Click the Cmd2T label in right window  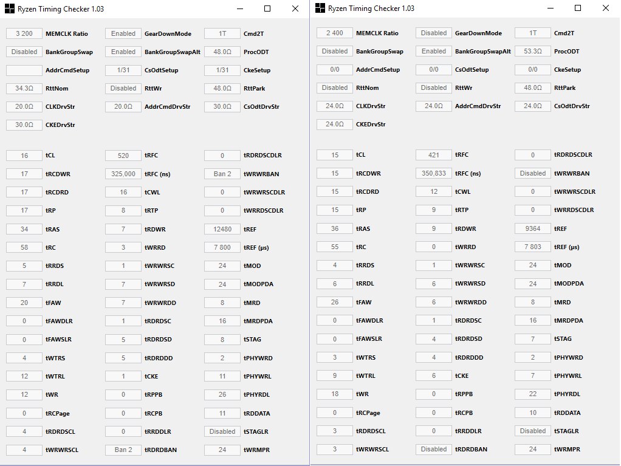pyautogui.click(x=564, y=33)
